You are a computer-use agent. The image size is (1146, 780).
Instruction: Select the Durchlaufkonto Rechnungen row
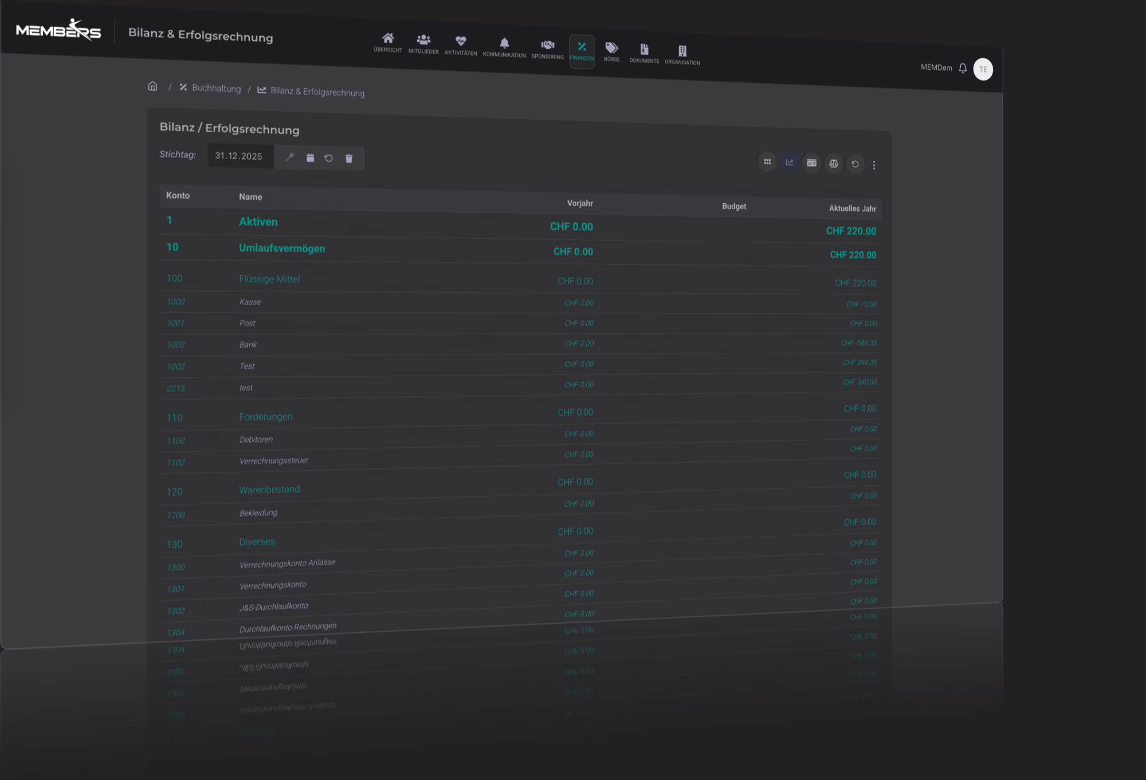point(520,617)
